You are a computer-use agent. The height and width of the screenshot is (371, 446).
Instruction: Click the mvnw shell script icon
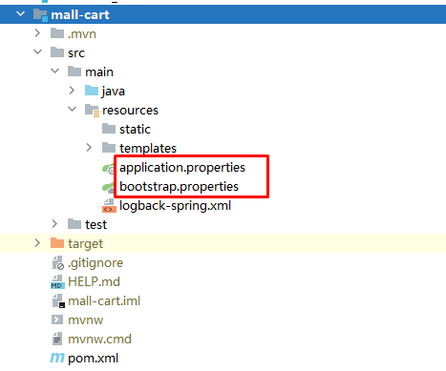[57, 319]
